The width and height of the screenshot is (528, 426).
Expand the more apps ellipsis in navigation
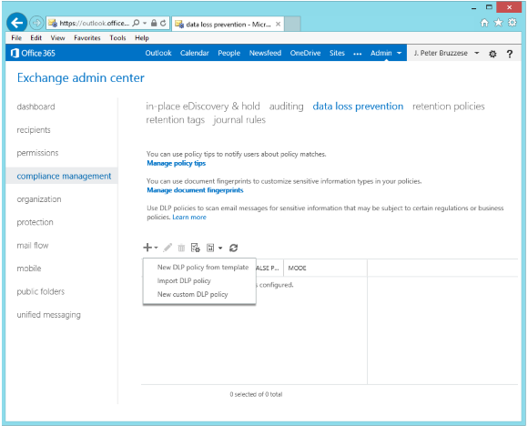pyautogui.click(x=357, y=54)
